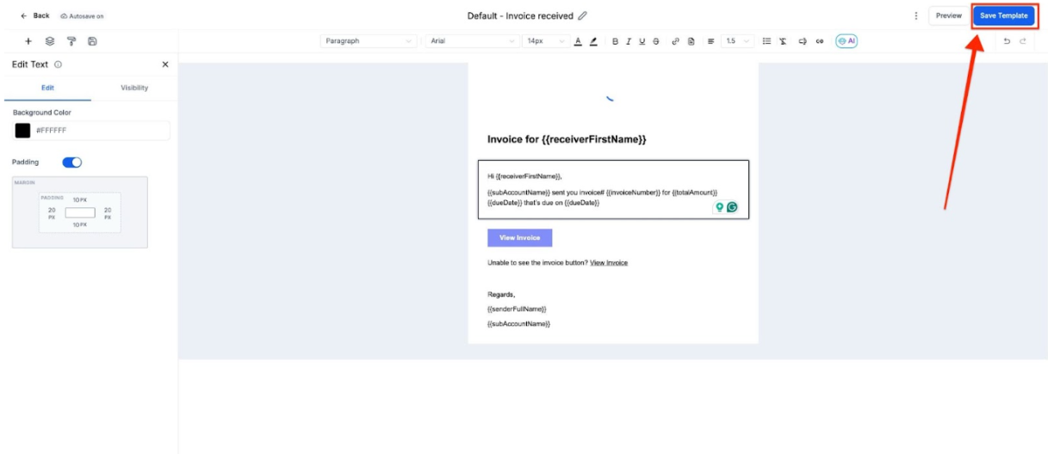Click the AI assistant toolbar button
This screenshot has width=1048, height=454.
[846, 41]
